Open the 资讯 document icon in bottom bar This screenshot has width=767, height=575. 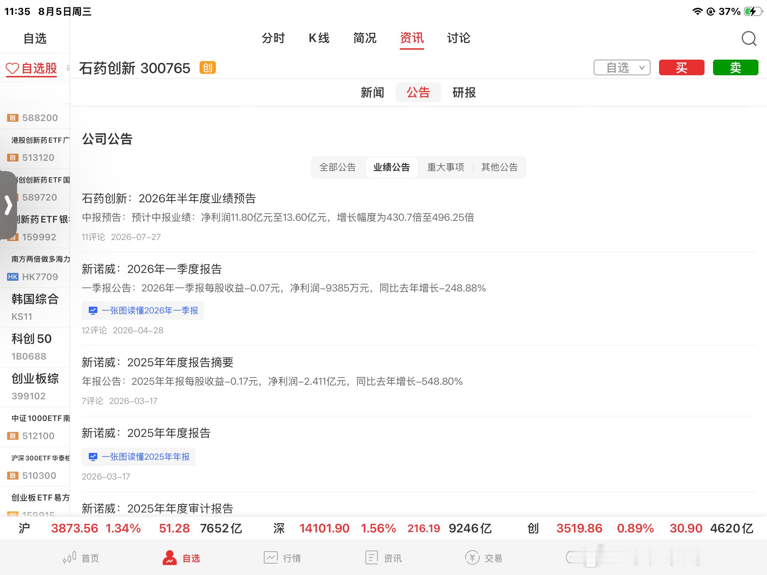(371, 557)
